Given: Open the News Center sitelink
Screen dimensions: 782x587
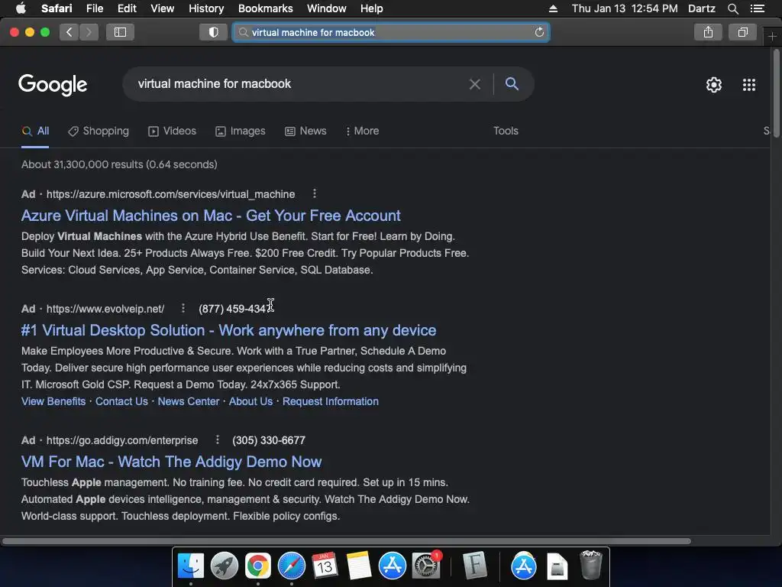Looking at the screenshot, I should [189, 401].
